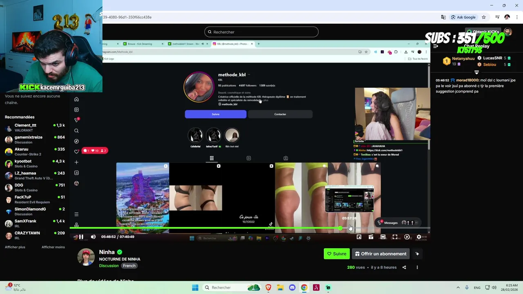
Task: Click Netanyahuu in the gift leaderboard
Action: tap(463, 58)
